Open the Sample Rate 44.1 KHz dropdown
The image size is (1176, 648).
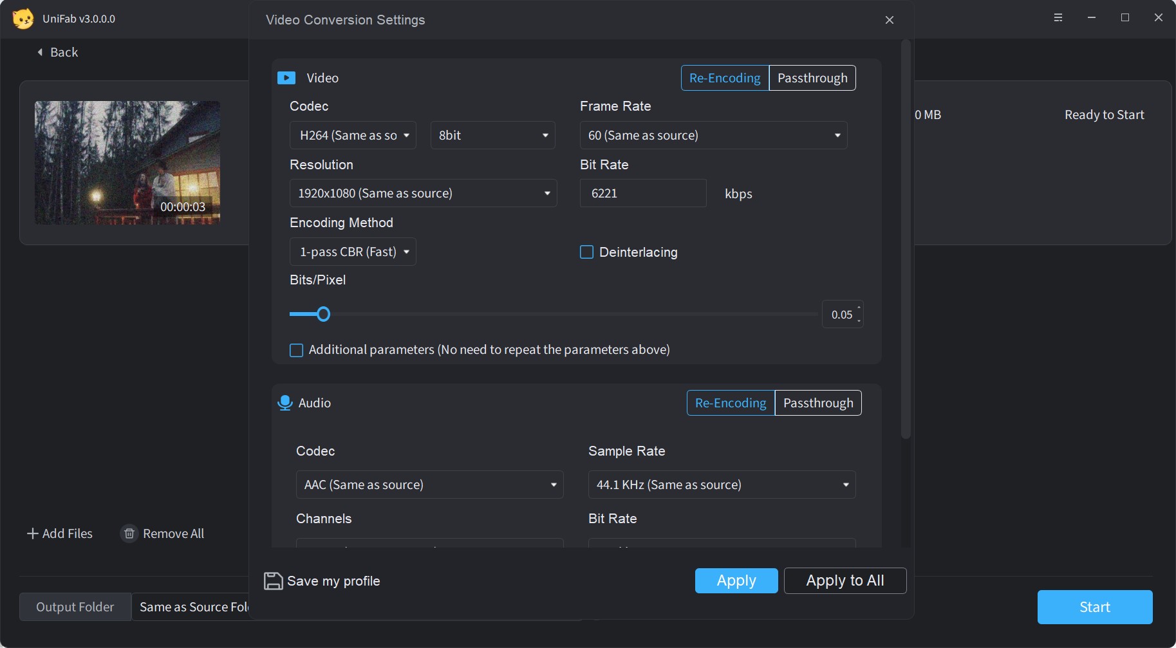point(722,485)
